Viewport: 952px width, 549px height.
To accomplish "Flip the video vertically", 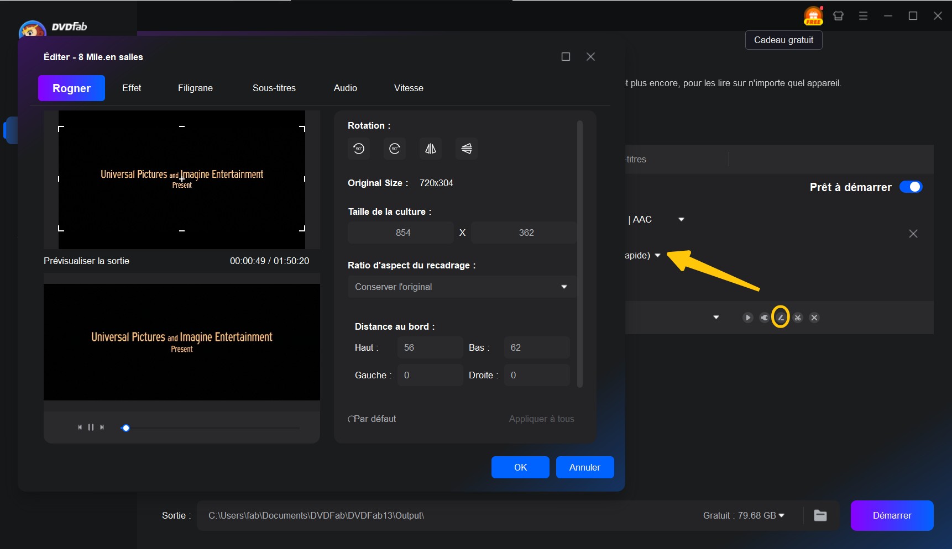I will pos(467,149).
